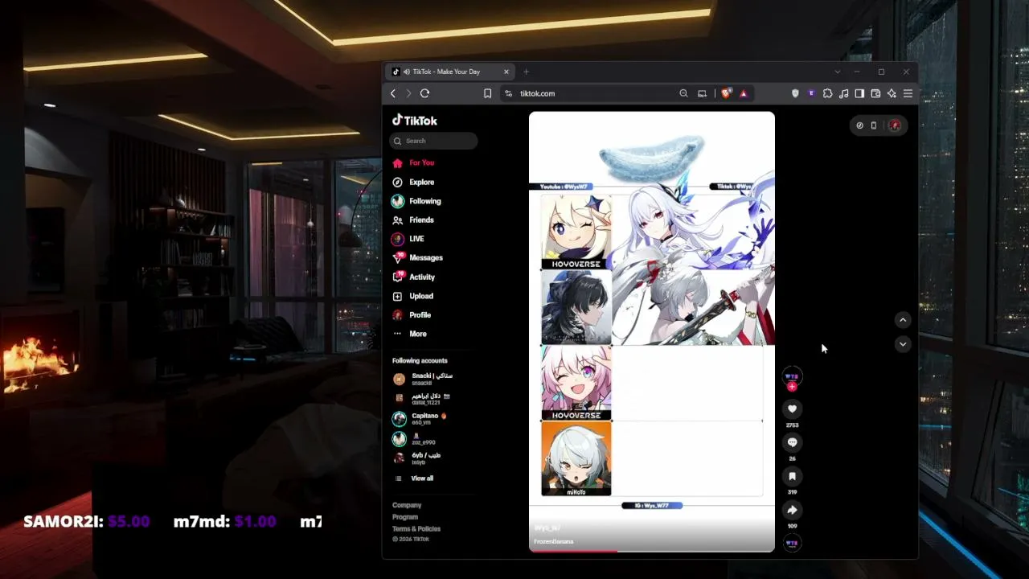Click the screen cast icon in address bar

[x=702, y=93]
